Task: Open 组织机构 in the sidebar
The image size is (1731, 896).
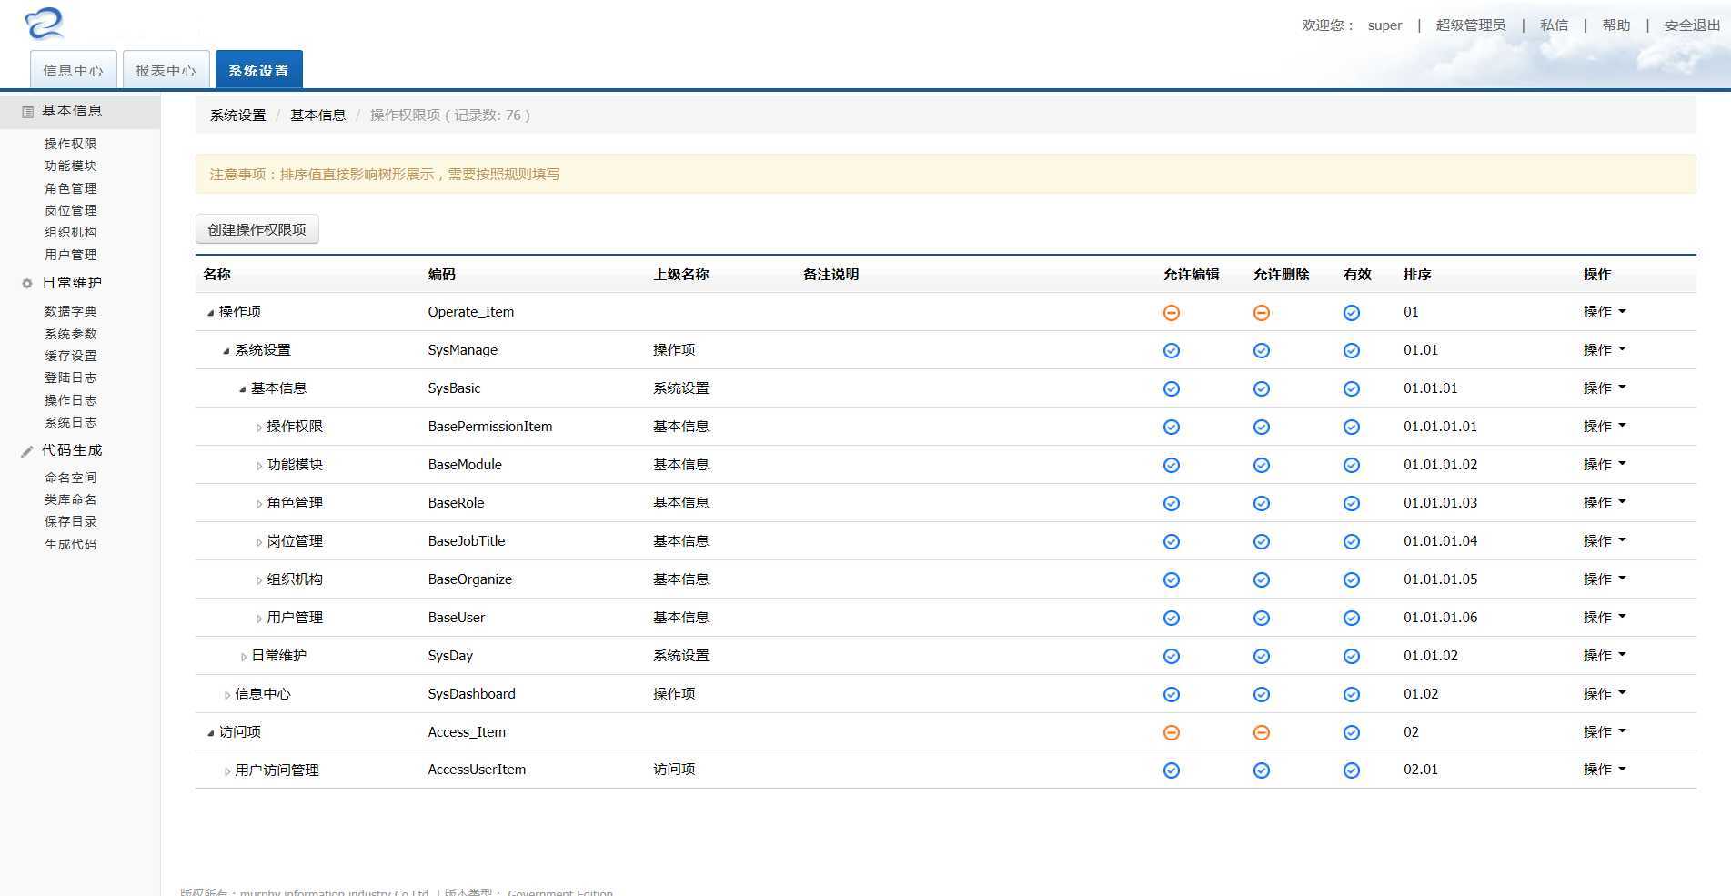Action: click(x=70, y=233)
